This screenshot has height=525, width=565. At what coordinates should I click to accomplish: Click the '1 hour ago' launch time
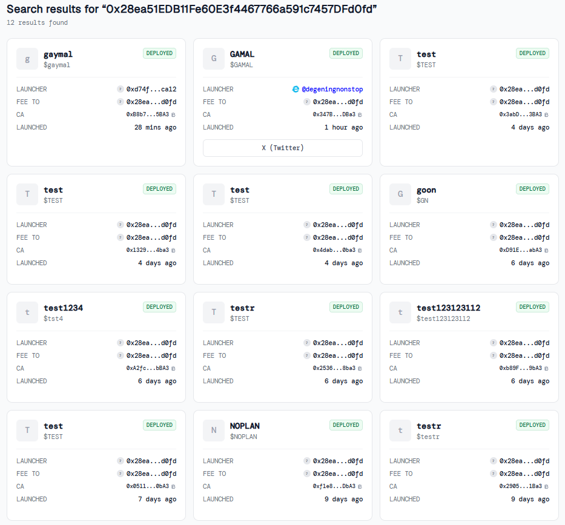pos(343,128)
